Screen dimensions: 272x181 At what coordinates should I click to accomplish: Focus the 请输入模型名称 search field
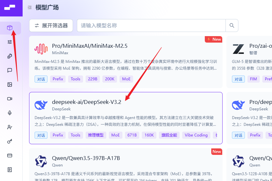151,25
